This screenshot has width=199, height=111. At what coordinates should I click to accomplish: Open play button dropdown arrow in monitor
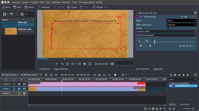(76, 64)
